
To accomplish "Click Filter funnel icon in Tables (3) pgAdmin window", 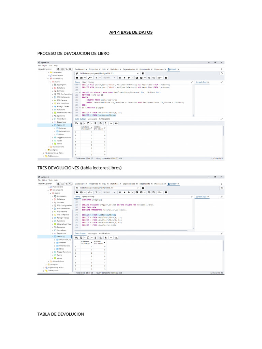I will (x=96, y=78).
